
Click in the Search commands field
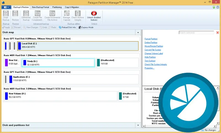point(196,32)
